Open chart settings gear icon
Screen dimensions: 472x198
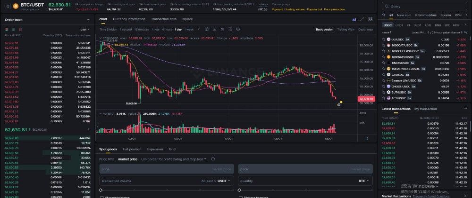[238, 30]
